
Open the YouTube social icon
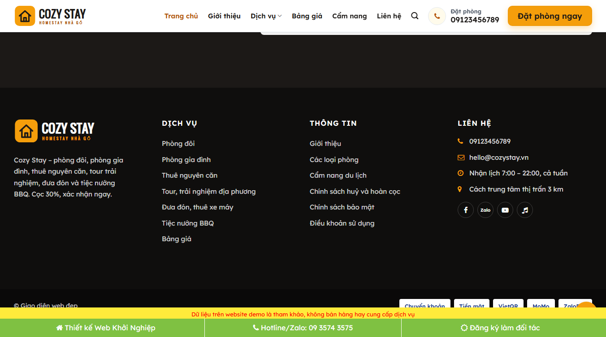point(505,210)
